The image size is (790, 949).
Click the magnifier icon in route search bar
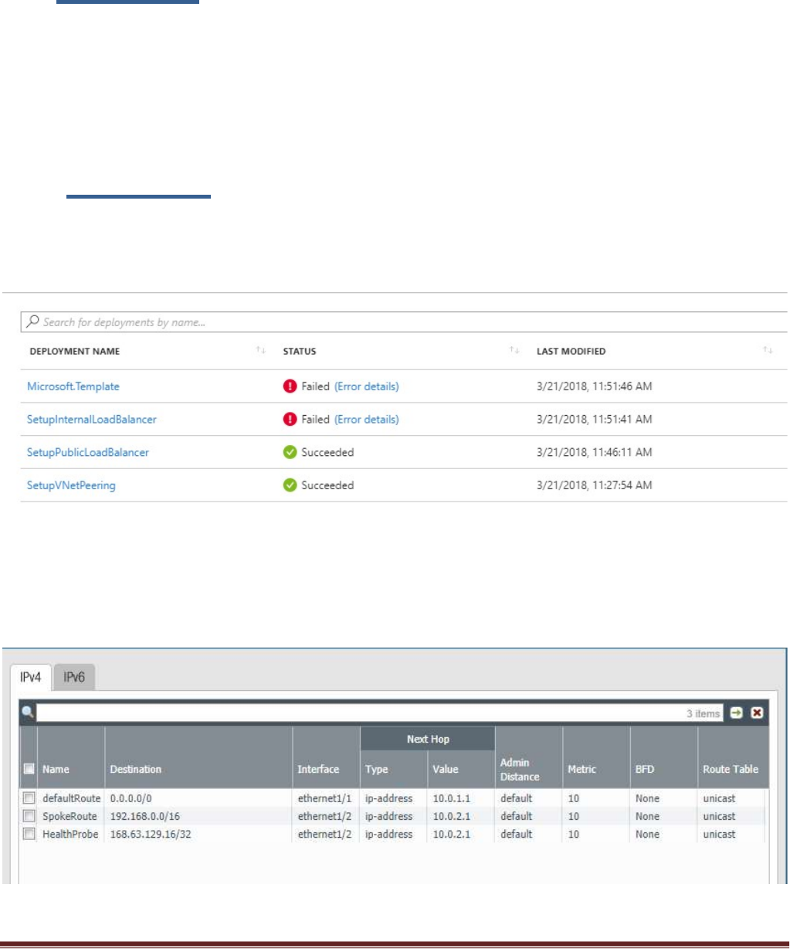[x=28, y=713]
